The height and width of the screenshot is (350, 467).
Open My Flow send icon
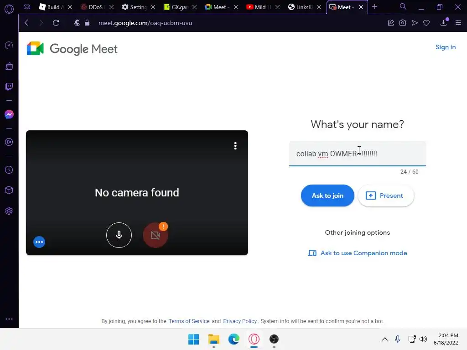click(415, 23)
